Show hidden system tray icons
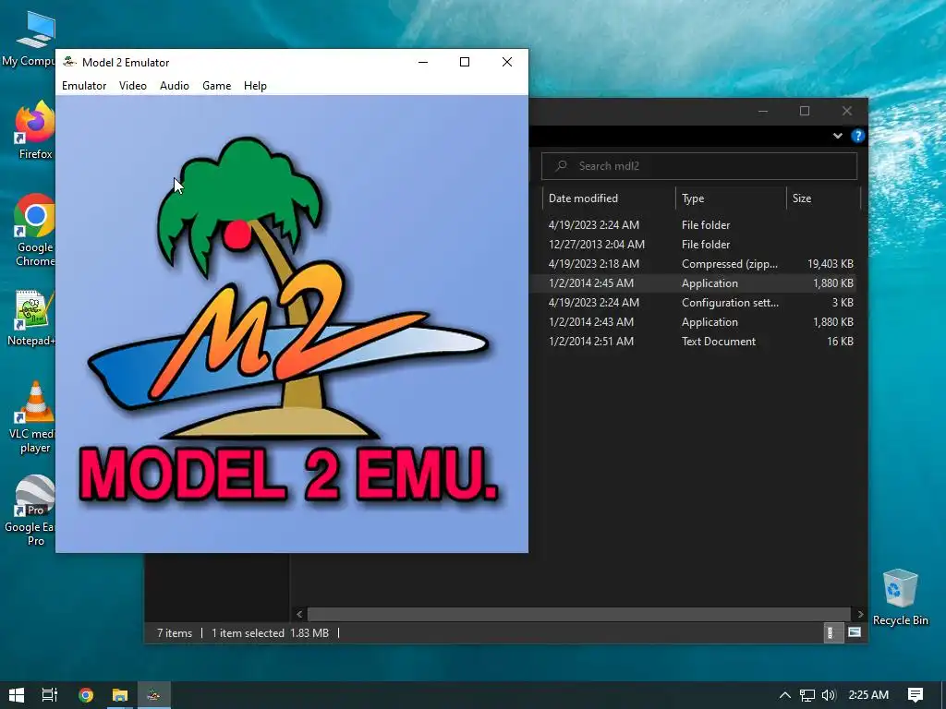 coord(785,694)
